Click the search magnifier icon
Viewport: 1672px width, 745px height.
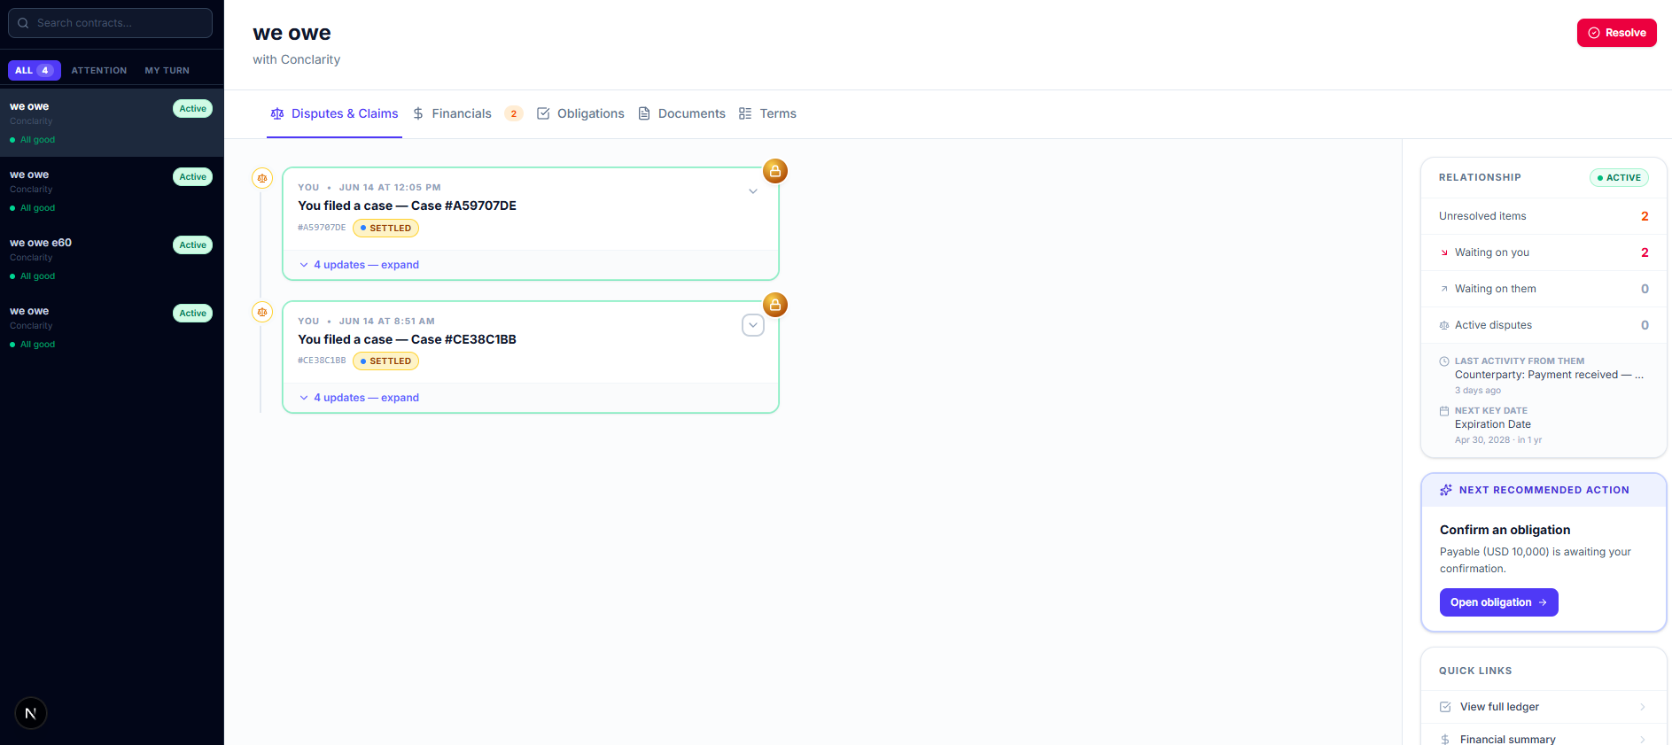[23, 23]
